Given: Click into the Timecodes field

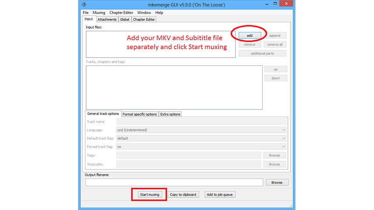Looking at the screenshot, I should click(189, 164).
